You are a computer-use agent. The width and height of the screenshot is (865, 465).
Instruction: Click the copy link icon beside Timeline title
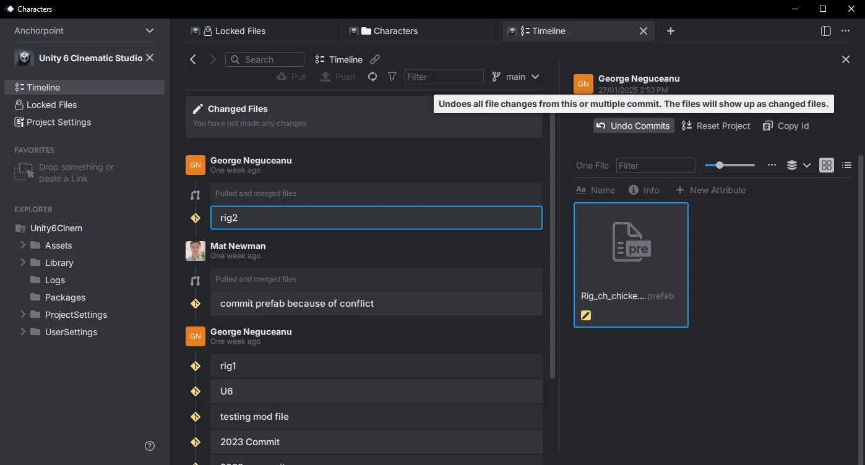coord(375,59)
